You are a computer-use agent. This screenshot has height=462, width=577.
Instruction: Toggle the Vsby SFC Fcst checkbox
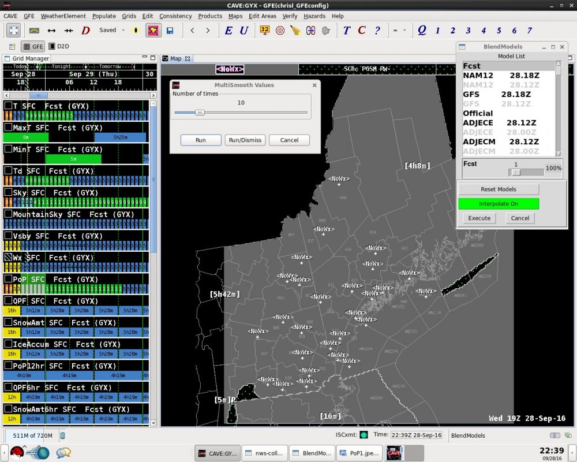point(8,236)
